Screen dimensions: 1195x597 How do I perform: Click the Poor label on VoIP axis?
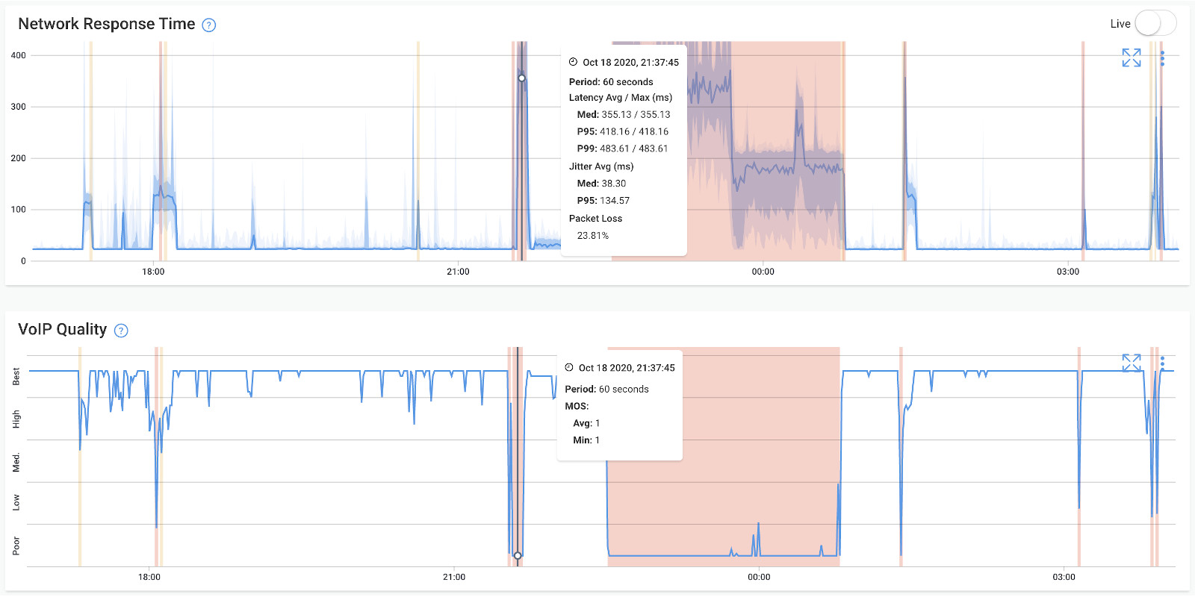point(16,546)
